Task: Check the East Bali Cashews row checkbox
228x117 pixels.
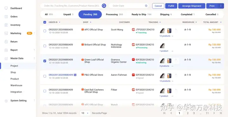Action: [45, 91]
